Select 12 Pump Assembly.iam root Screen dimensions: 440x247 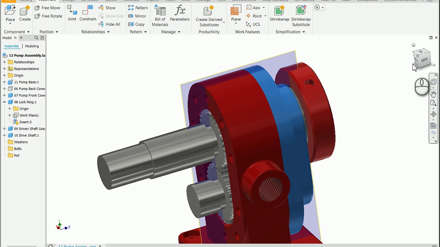click(x=24, y=55)
